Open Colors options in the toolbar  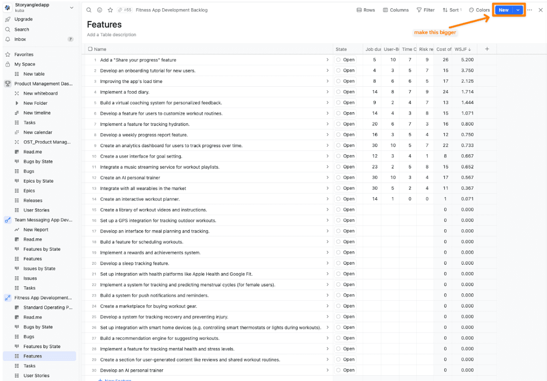click(479, 10)
